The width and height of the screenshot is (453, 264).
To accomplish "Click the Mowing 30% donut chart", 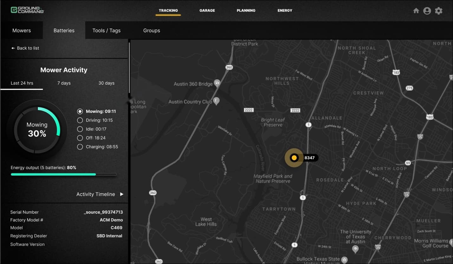I will [x=37, y=130].
